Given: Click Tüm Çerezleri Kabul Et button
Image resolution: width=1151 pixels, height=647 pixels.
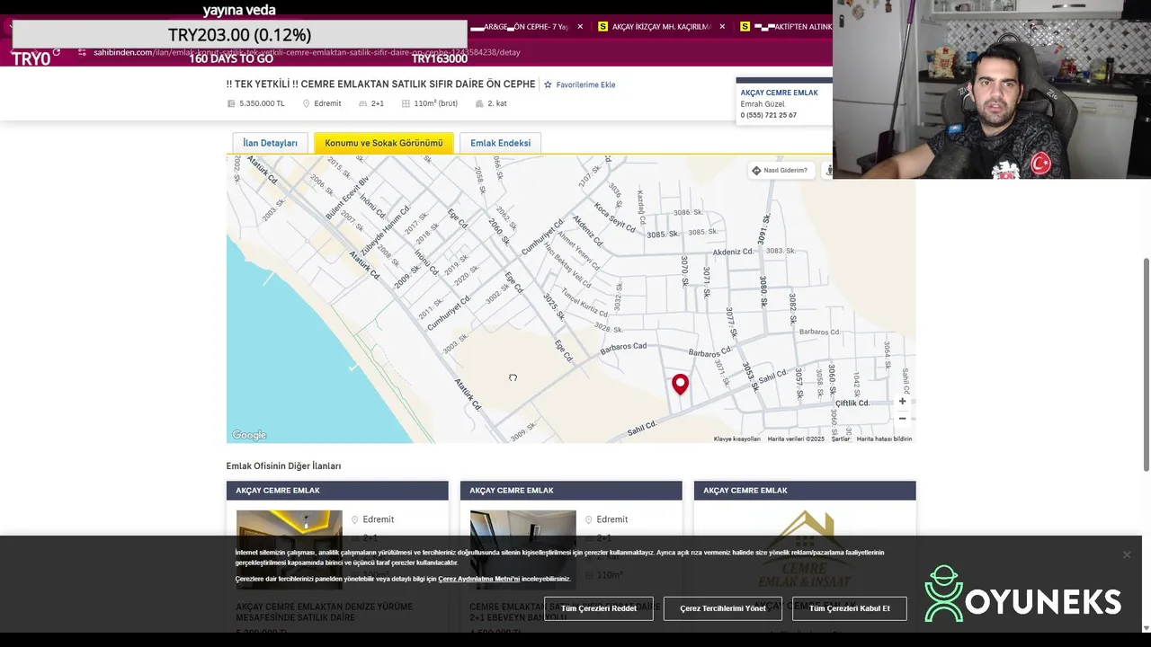Looking at the screenshot, I should (850, 608).
